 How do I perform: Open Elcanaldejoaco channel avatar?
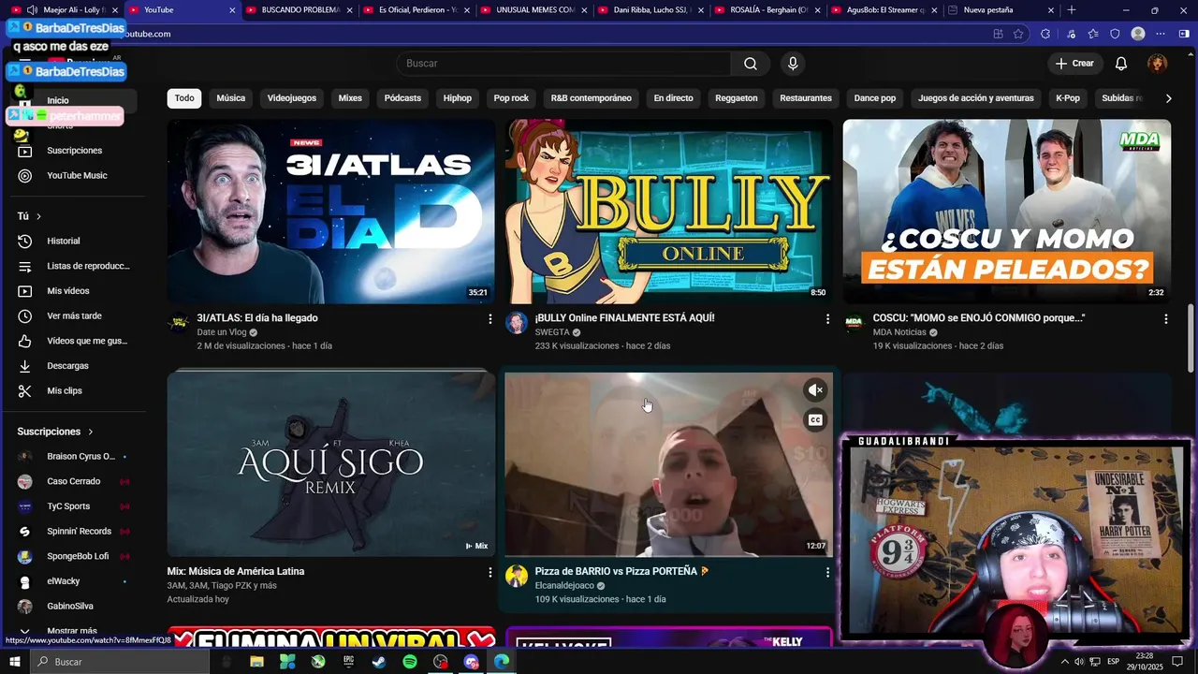click(x=517, y=576)
